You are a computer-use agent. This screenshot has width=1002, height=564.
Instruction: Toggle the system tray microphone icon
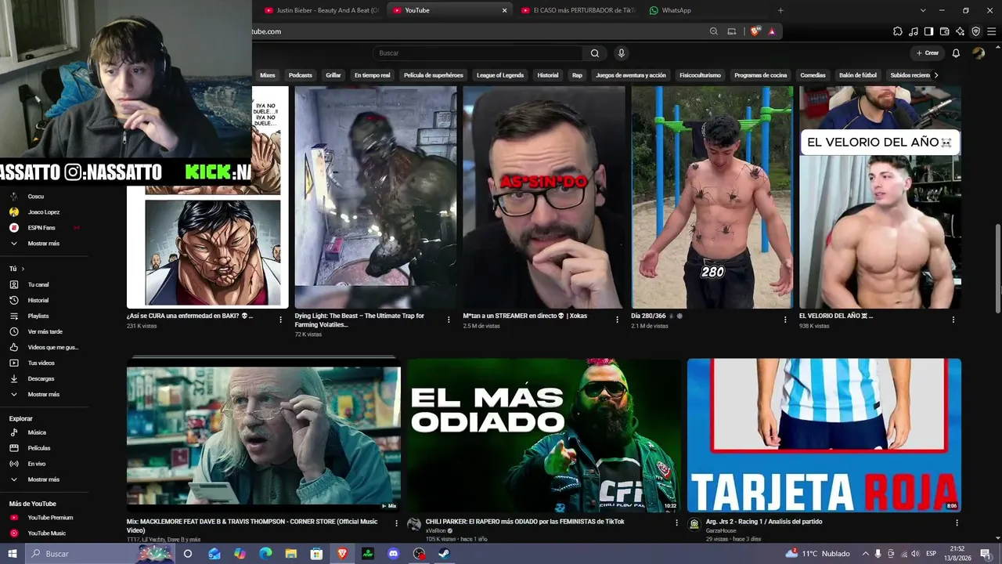coord(878,554)
